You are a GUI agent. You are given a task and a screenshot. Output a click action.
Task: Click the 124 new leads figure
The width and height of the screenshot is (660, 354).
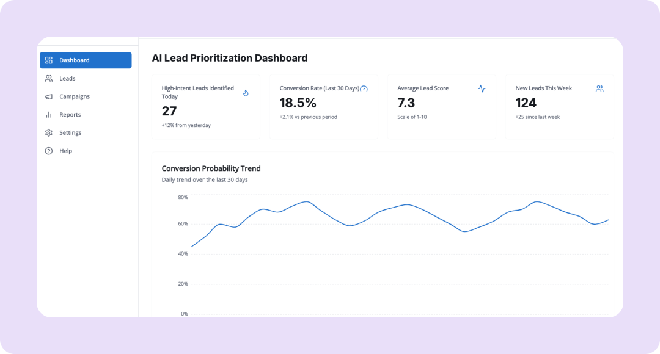pyautogui.click(x=526, y=103)
